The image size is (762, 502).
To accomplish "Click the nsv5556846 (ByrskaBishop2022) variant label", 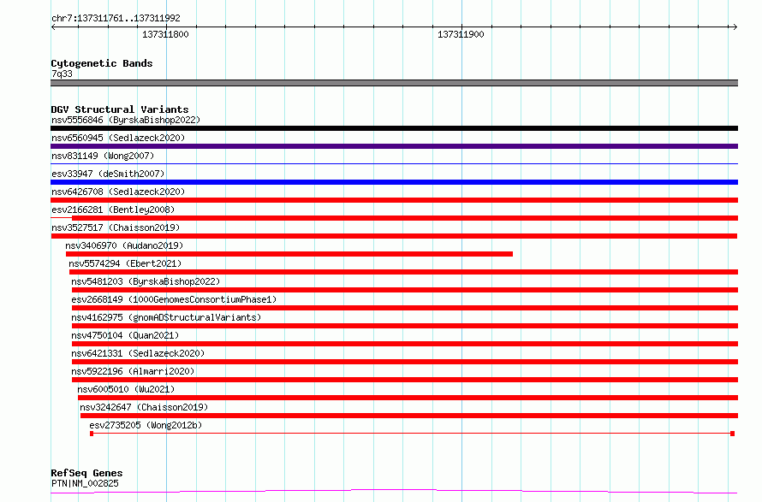I will (x=126, y=120).
